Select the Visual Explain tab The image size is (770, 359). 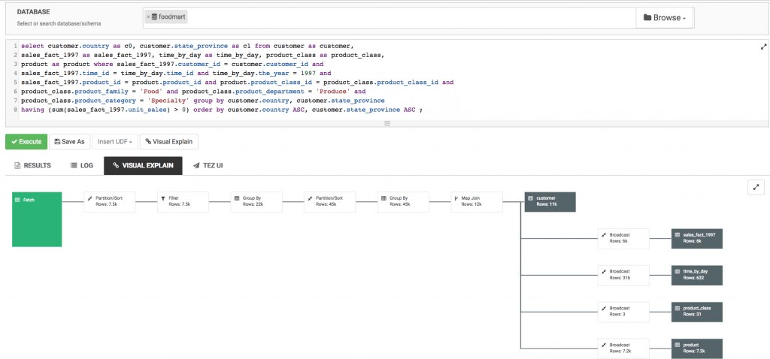[143, 166]
